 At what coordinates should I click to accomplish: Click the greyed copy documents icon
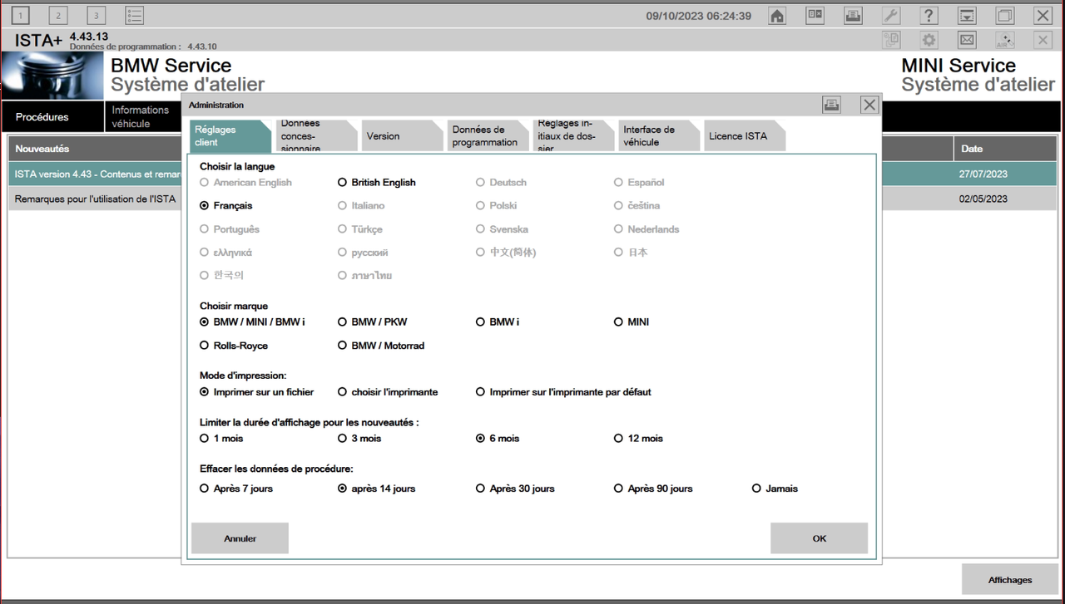tap(891, 40)
